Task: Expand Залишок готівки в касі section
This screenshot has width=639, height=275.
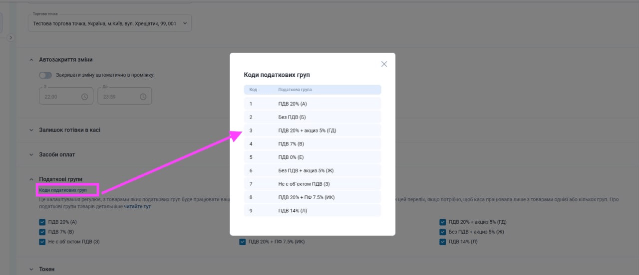Action: click(31, 130)
